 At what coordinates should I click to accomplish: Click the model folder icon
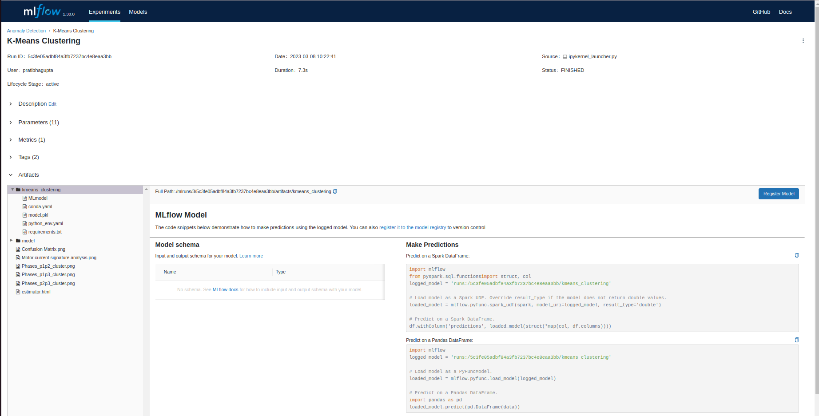tap(18, 241)
